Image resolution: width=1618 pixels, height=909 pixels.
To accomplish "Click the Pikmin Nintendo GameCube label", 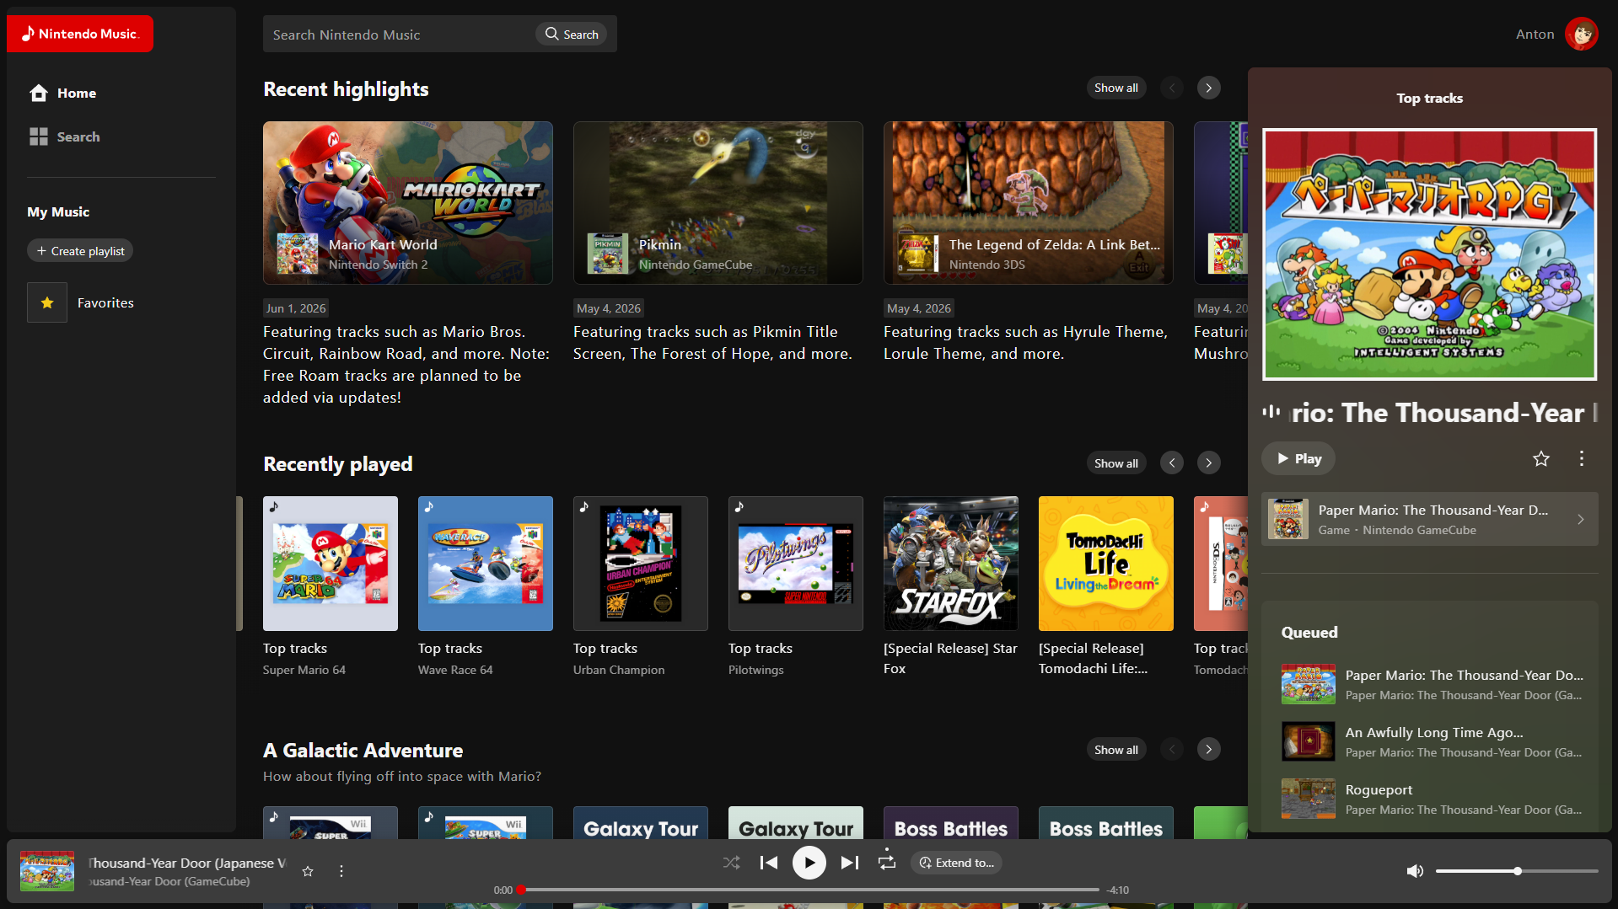I will [x=696, y=265].
